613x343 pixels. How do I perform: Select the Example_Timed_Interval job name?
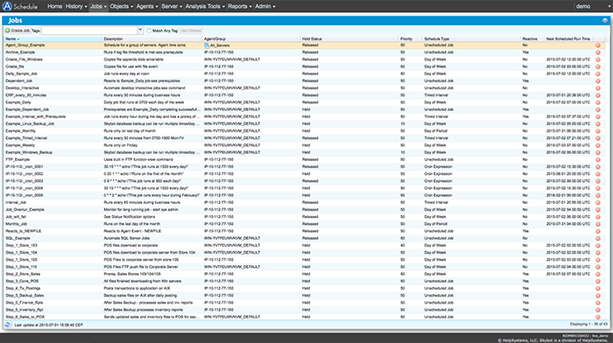26,138
